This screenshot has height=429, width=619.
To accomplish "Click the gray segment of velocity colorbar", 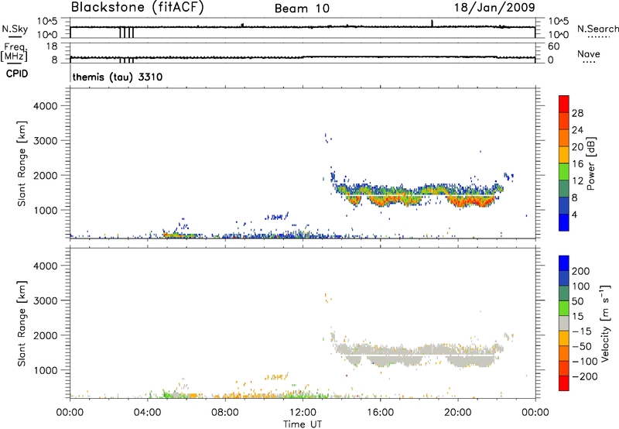I will [564, 323].
